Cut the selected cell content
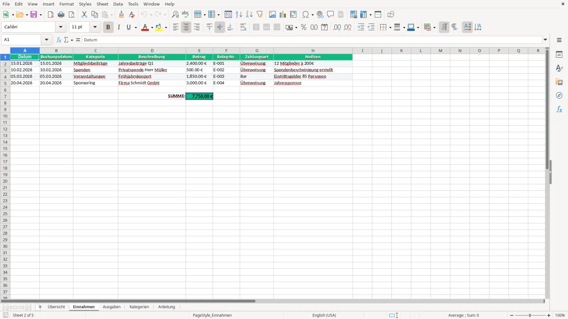This screenshot has width=568, height=319. coord(84,15)
